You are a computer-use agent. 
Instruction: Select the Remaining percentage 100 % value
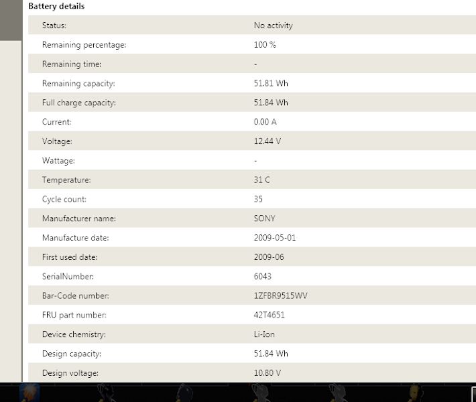265,45
